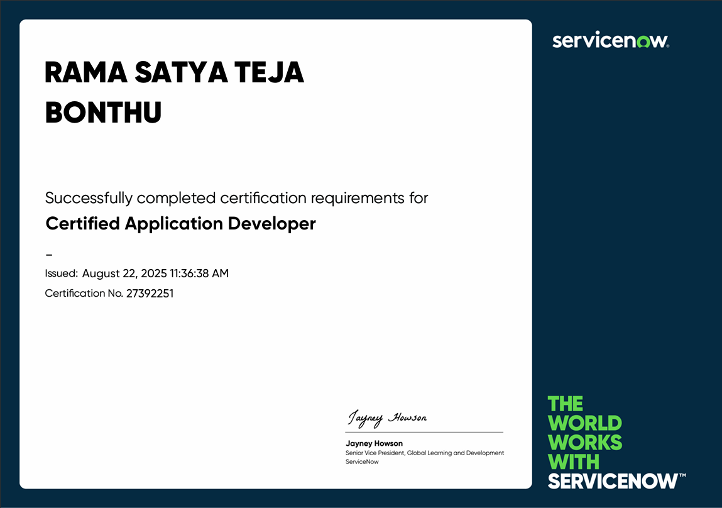This screenshot has width=722, height=508.
Task: Select the dash below the certification title
Action: point(48,253)
